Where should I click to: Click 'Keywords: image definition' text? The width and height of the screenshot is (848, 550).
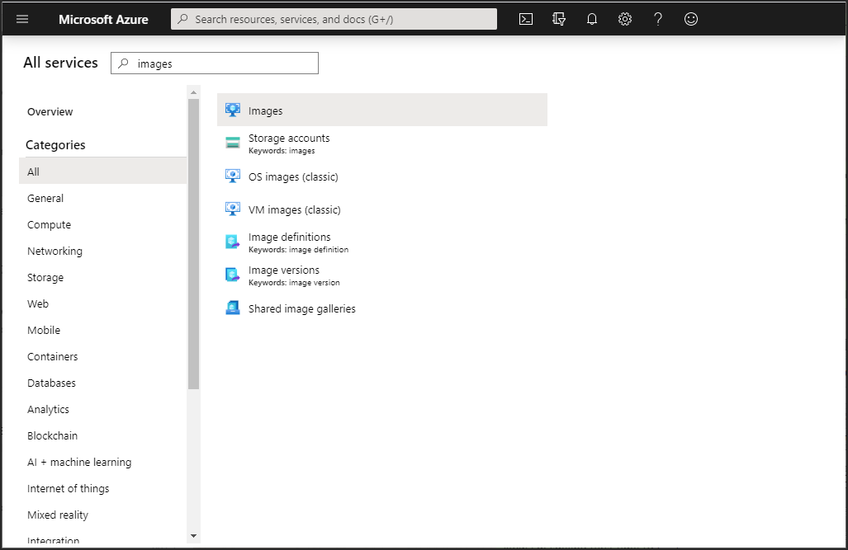299,250
